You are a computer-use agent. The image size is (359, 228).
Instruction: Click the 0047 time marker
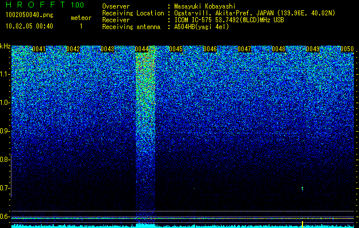pos(244,49)
